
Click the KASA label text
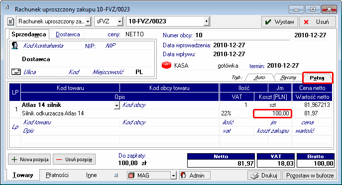(x=181, y=66)
